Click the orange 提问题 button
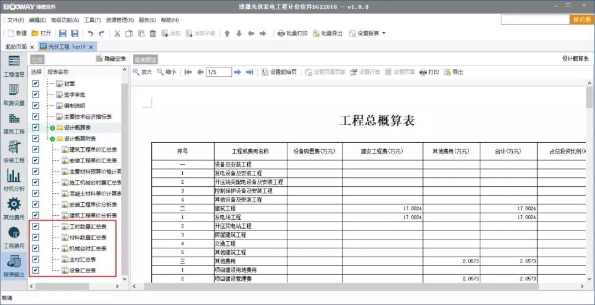Viewport: 595px width, 305px height. [581, 20]
